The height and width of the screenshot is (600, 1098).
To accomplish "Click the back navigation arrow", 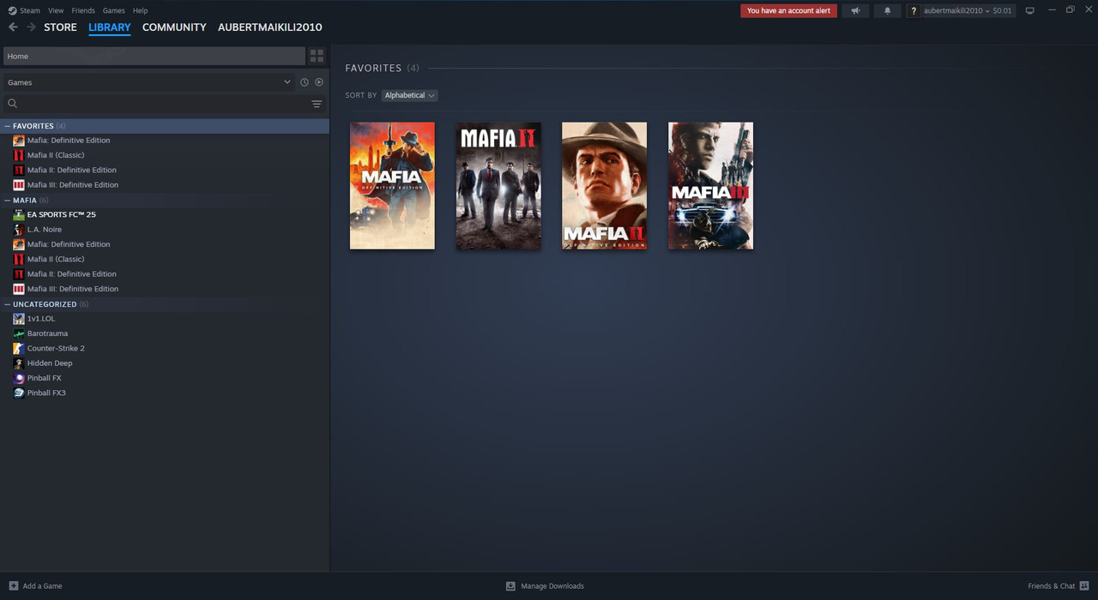I will coord(13,27).
